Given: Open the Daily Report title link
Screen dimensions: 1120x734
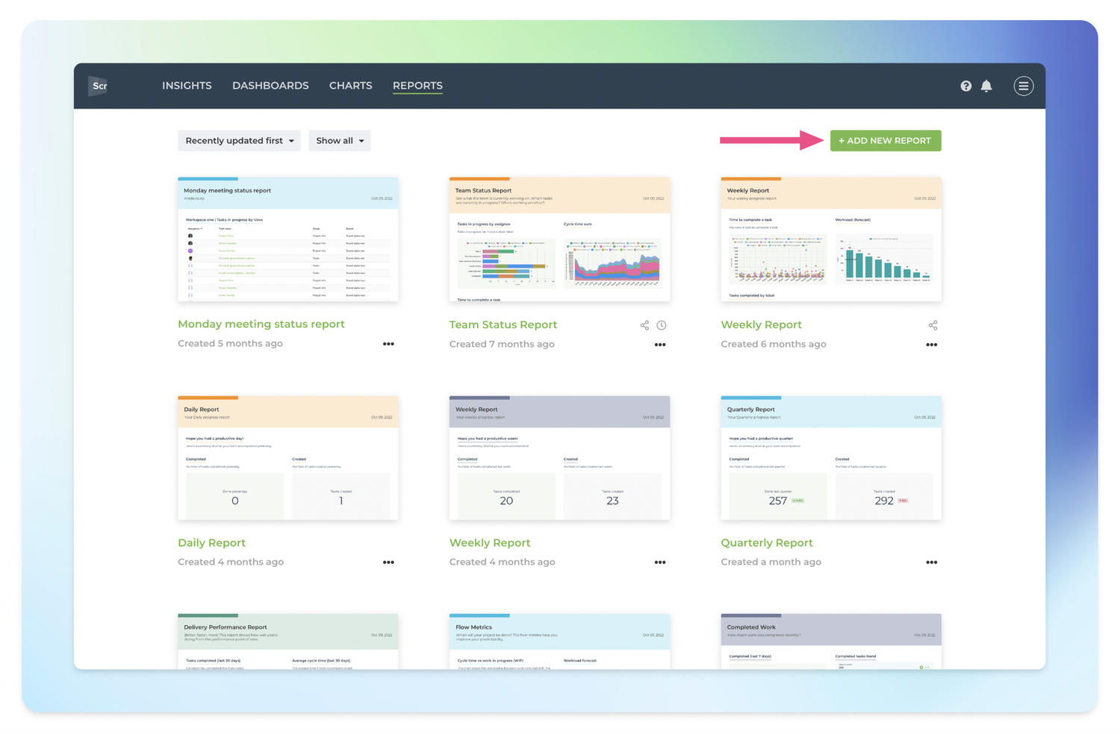Looking at the screenshot, I should coord(211,542).
